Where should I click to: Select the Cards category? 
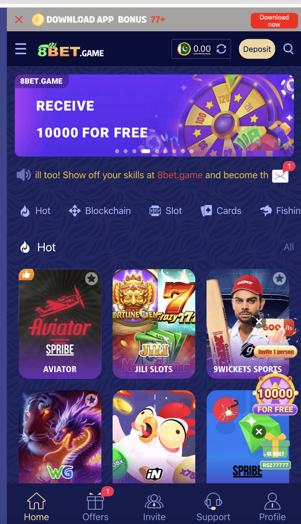point(221,211)
